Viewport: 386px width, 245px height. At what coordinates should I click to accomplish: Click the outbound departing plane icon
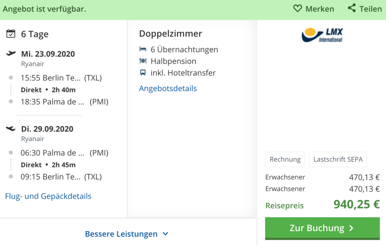pos(11,54)
